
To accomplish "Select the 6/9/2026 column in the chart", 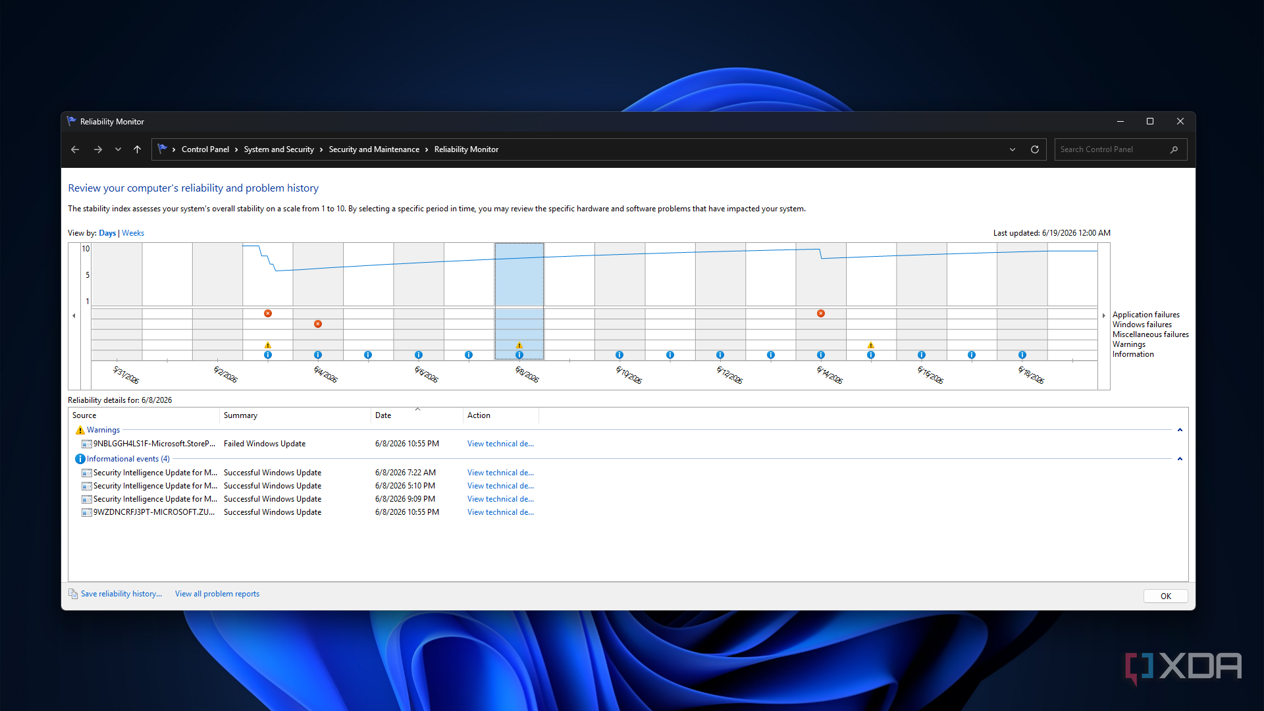I will (x=569, y=301).
